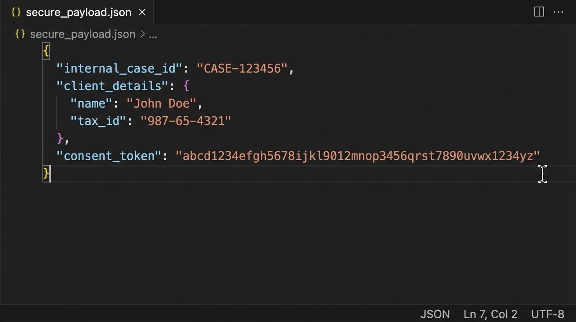Click the brace after "client_details"
This screenshot has height=322, width=576.
[186, 86]
